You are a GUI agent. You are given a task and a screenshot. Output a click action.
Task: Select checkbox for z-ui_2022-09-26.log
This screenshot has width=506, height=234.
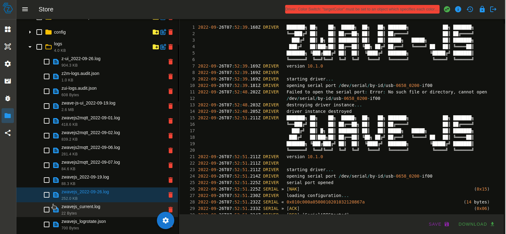click(47, 62)
